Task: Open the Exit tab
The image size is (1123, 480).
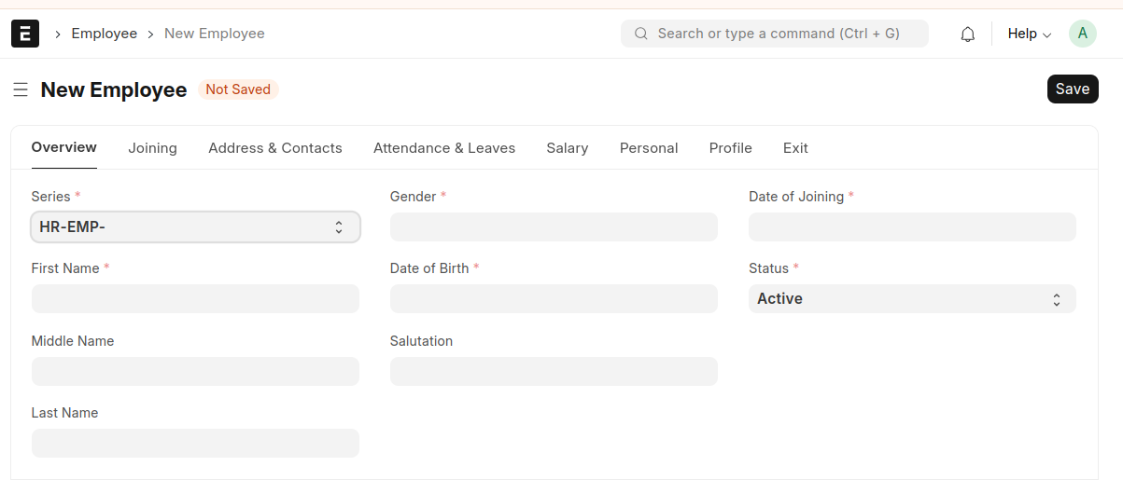Action: [795, 148]
